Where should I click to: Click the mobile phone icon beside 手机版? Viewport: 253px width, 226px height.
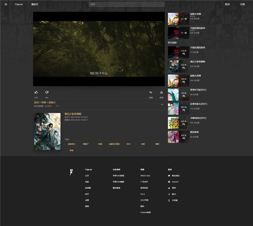coord(169,200)
